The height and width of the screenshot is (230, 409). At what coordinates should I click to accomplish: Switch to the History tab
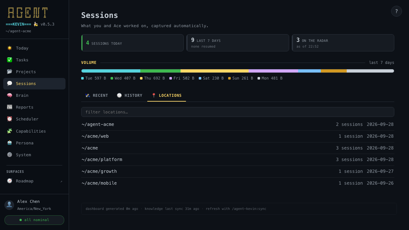tap(129, 96)
